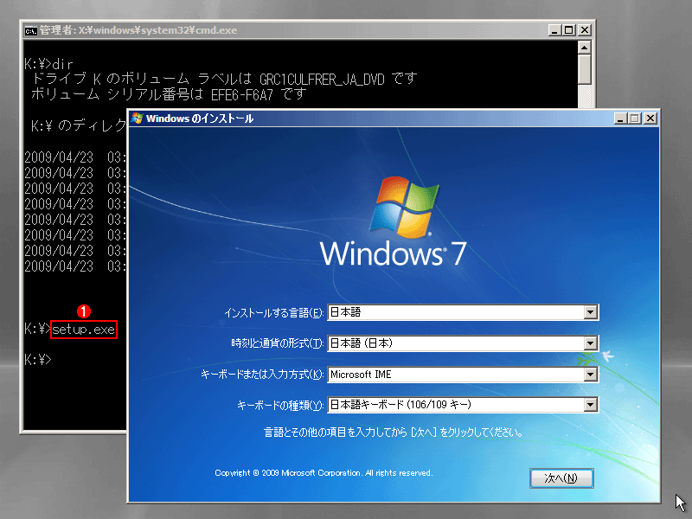This screenshot has height=519, width=692.
Task: Click the setup.exe command text in cmd
Action: tap(83, 330)
